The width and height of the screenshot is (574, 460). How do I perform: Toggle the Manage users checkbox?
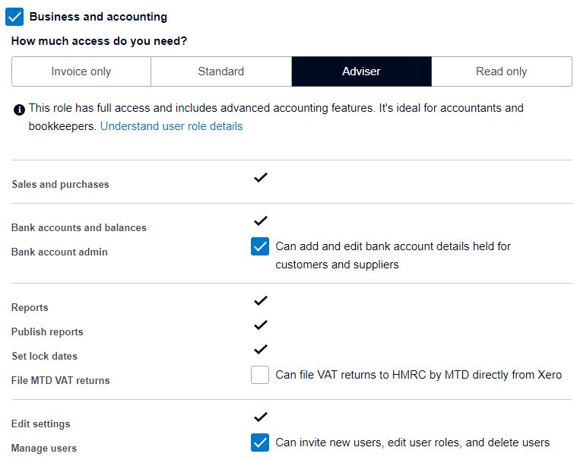point(260,443)
